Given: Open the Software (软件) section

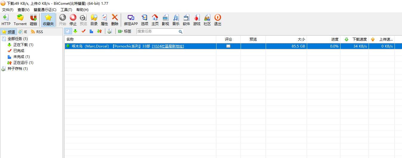Looking at the screenshot, I should point(186,20).
